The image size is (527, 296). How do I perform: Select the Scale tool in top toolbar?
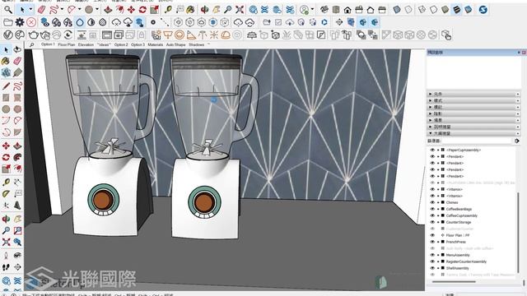(x=154, y=10)
